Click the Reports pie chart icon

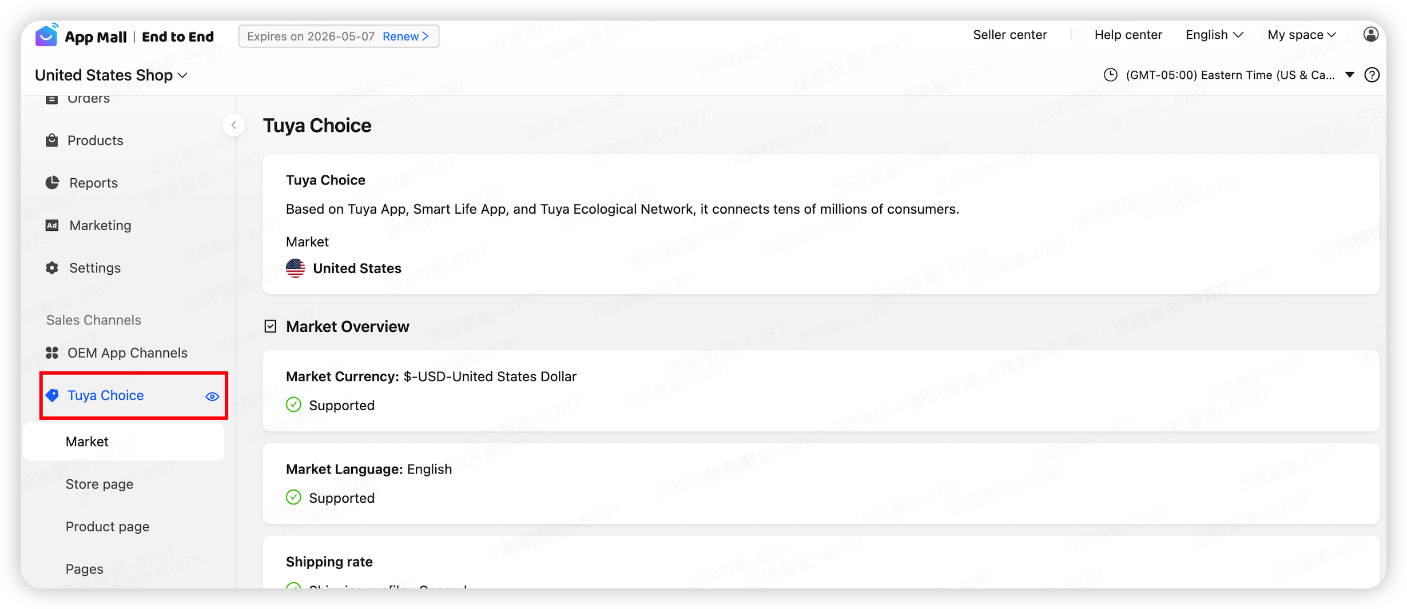[52, 183]
